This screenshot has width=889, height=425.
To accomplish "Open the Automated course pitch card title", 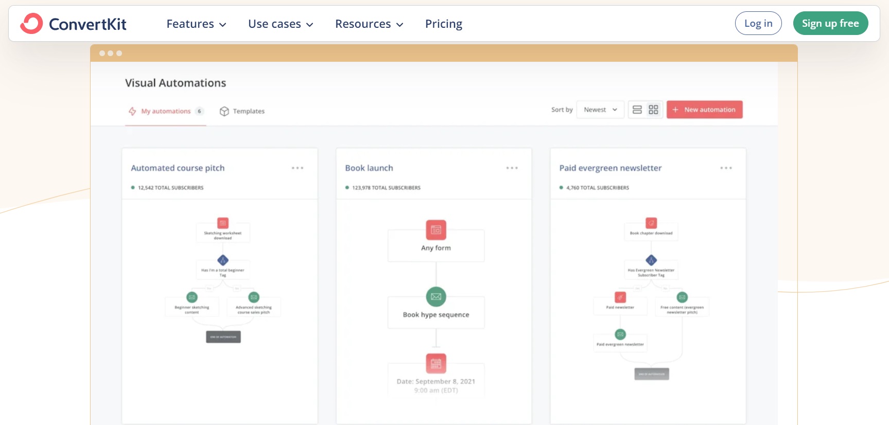I will click(x=178, y=168).
